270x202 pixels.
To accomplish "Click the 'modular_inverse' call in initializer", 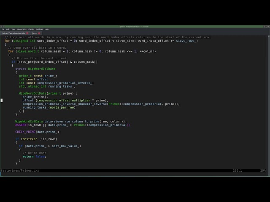I will click(93, 104).
